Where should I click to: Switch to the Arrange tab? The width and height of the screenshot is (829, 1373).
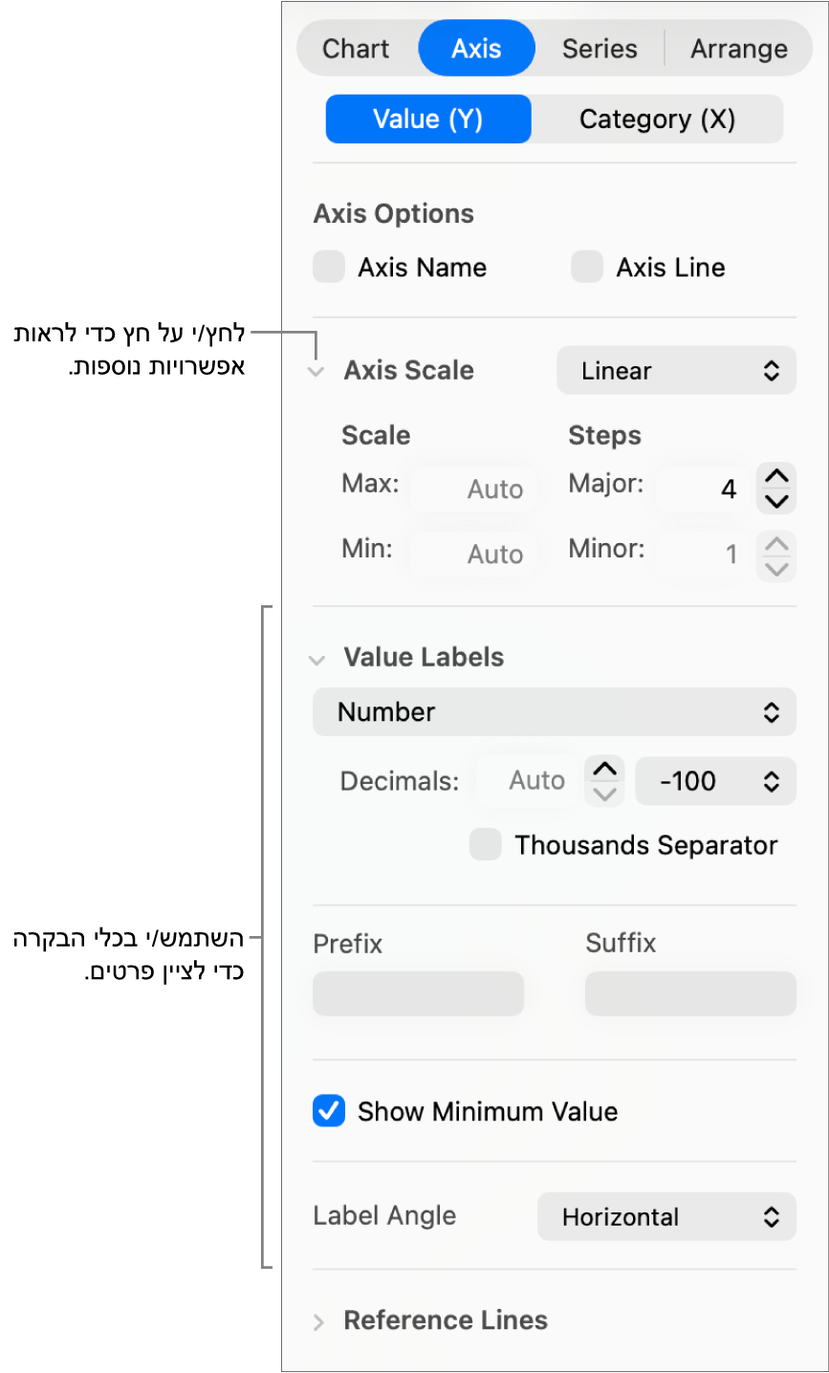click(738, 48)
